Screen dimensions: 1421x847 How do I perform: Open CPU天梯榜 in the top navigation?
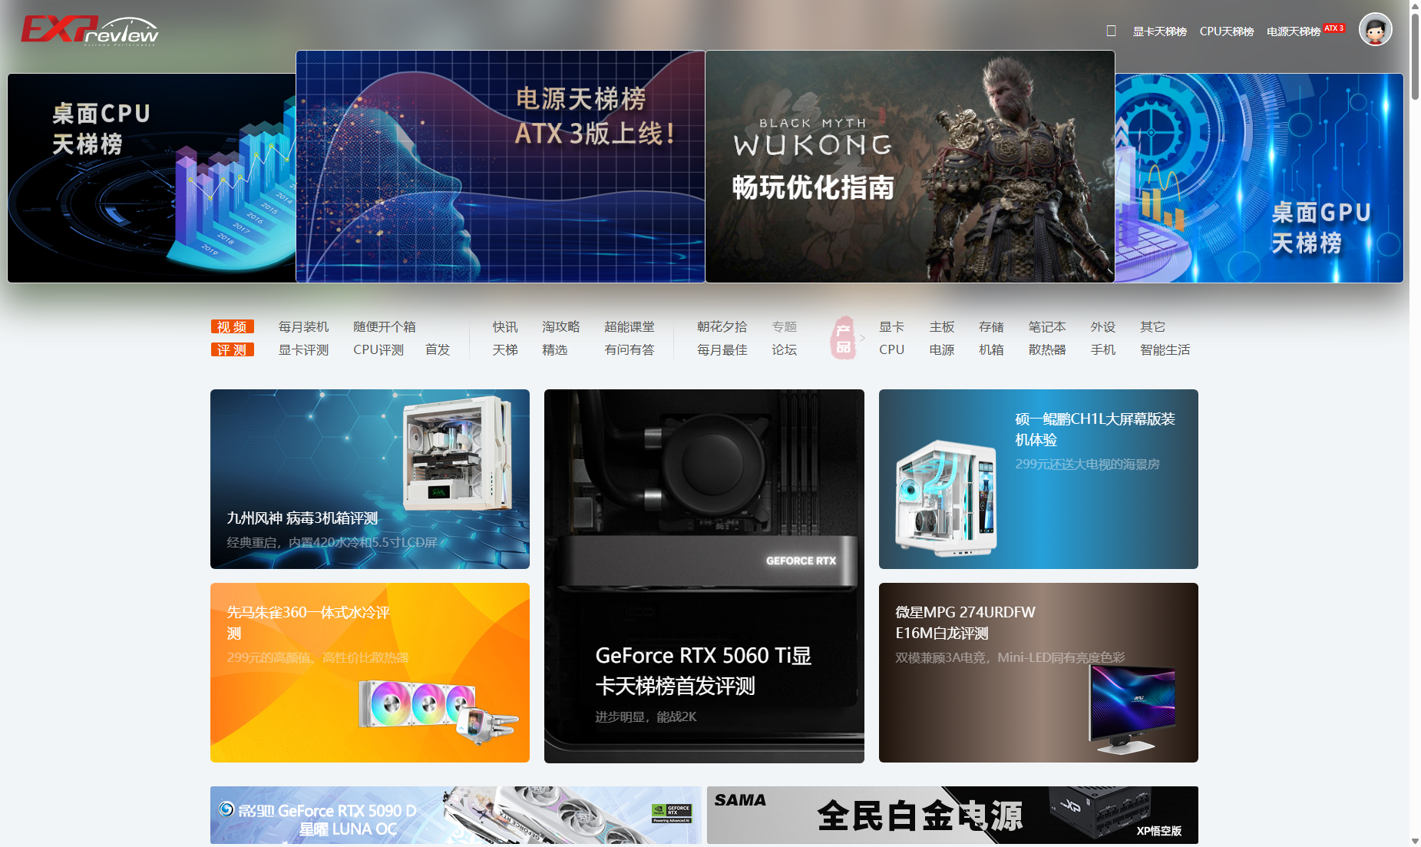point(1226,31)
